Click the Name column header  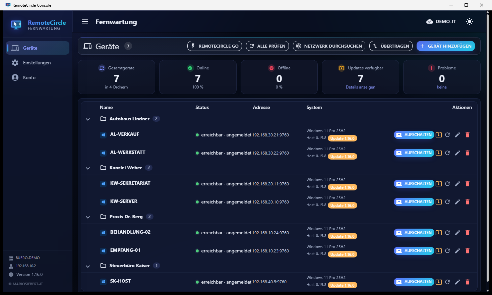(x=106, y=107)
